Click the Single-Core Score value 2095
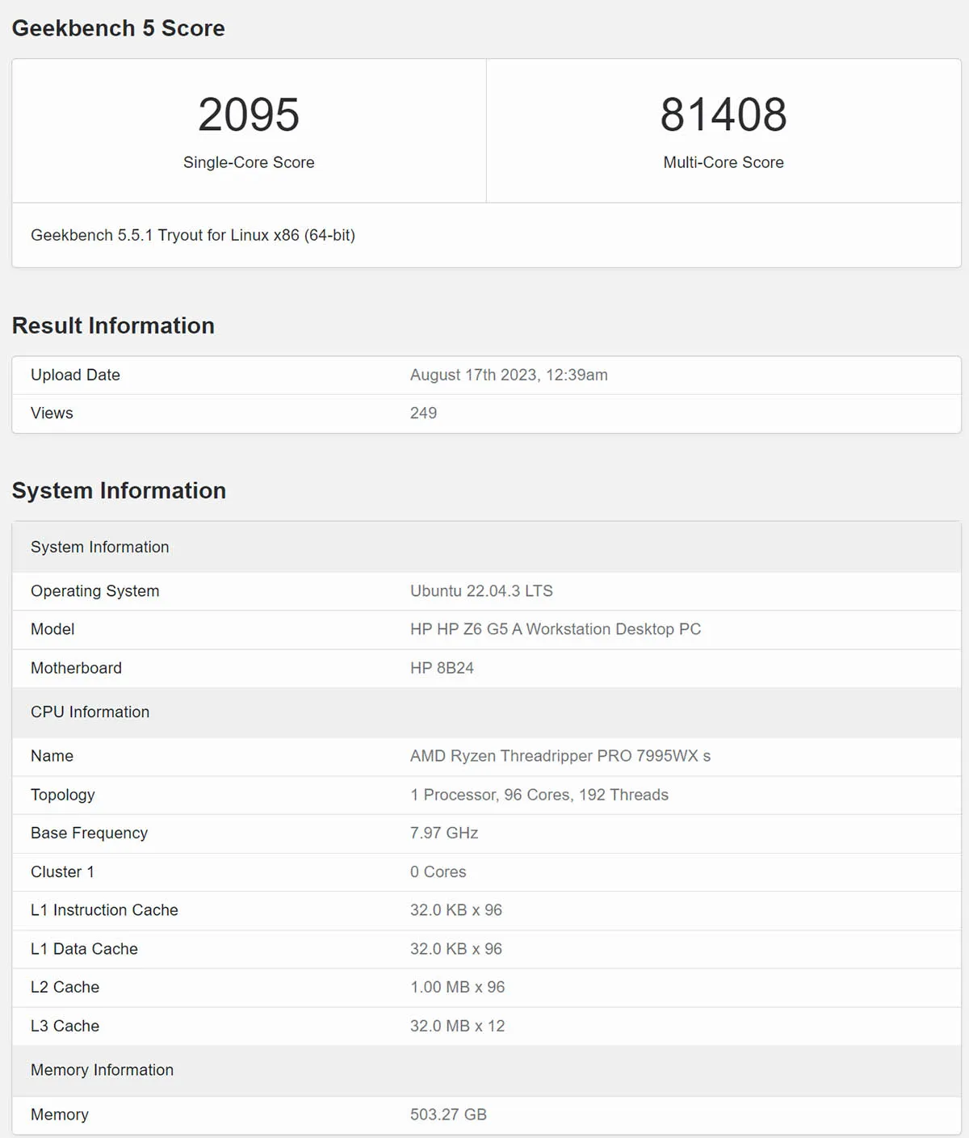 point(249,114)
